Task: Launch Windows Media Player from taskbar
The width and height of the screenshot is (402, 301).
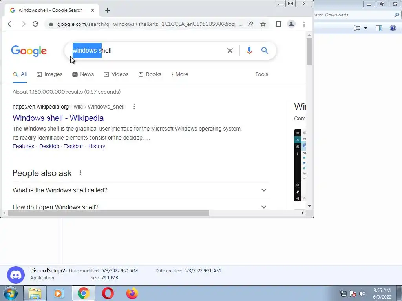Action: pos(59,293)
